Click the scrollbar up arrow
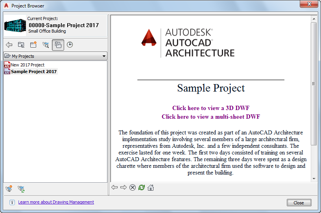321x213 pixels. (314, 19)
